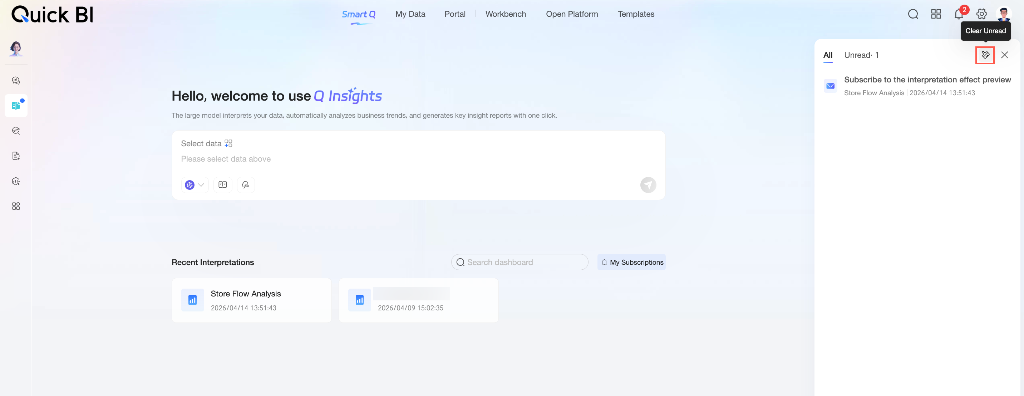1024x396 pixels.
Task: Open the grid modules sidebar icon
Action: (x=16, y=206)
